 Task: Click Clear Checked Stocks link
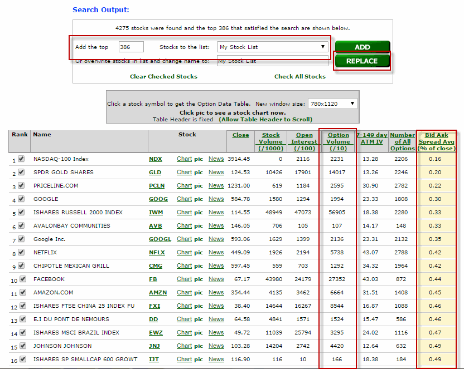(163, 76)
